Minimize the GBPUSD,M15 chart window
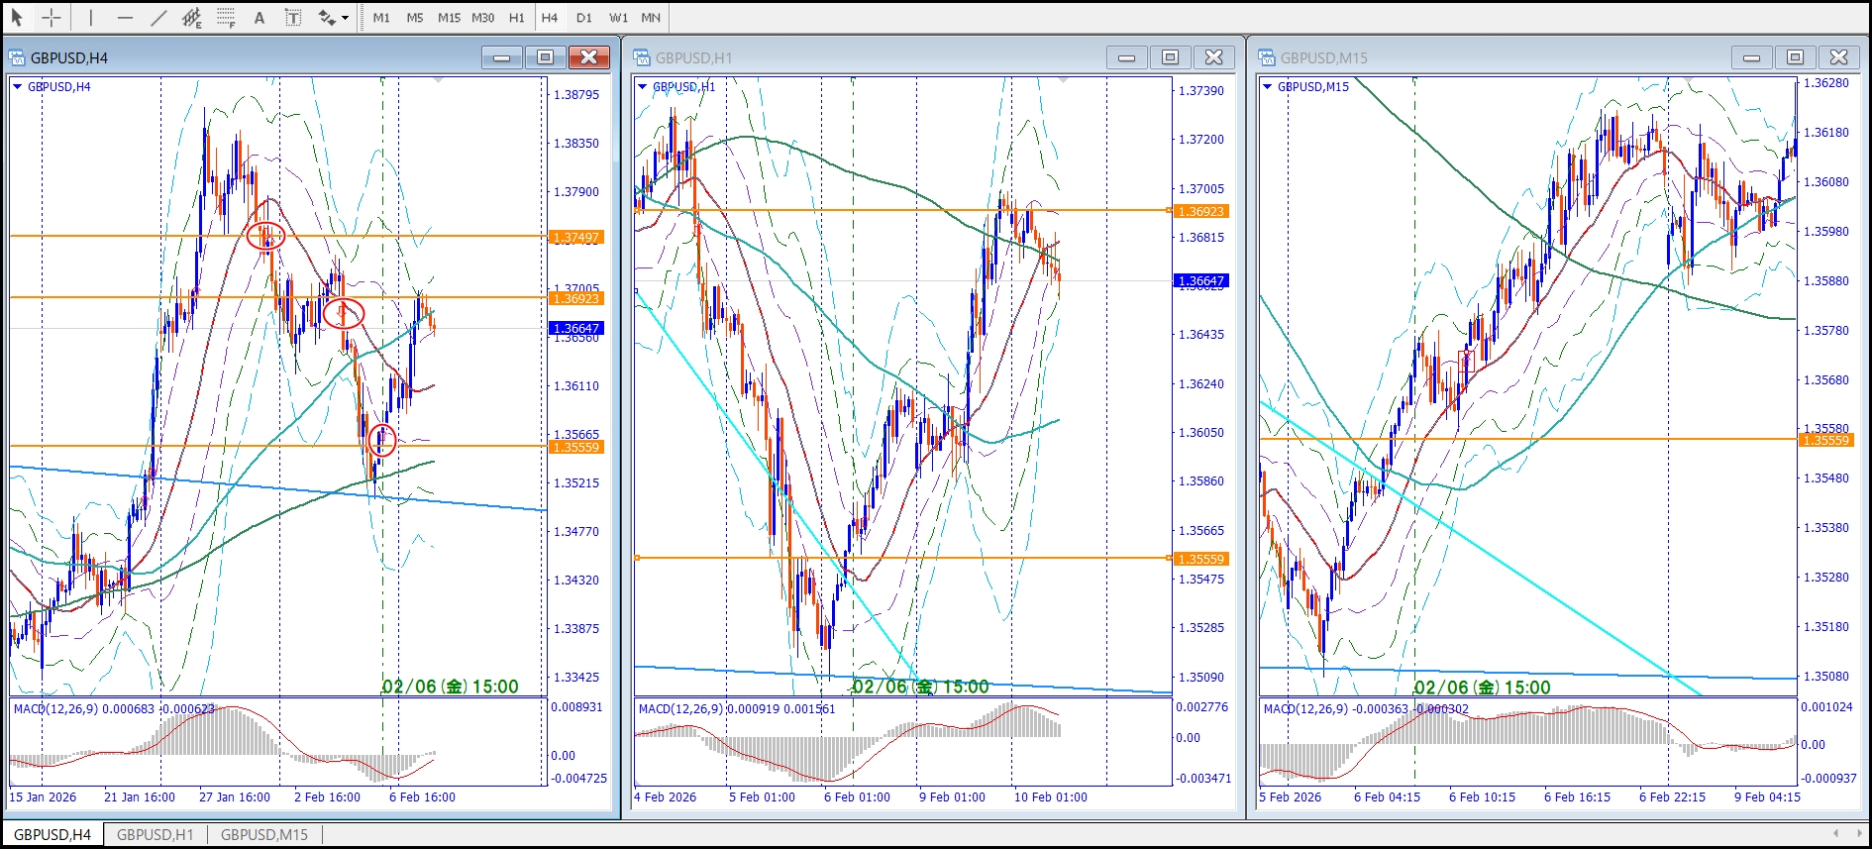 point(1751,57)
